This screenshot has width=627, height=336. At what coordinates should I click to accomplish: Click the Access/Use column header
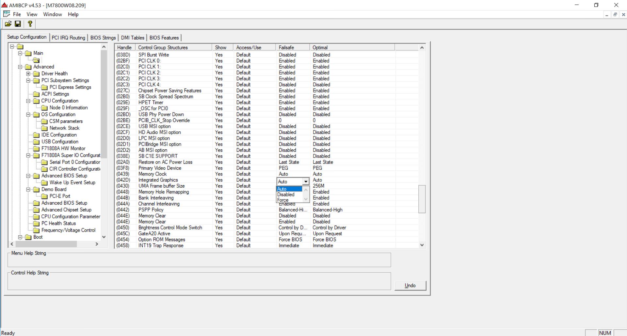click(255, 48)
